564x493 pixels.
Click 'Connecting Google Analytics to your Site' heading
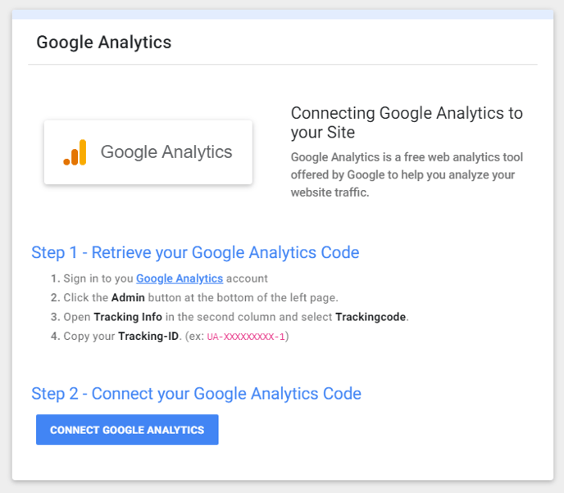tap(407, 123)
